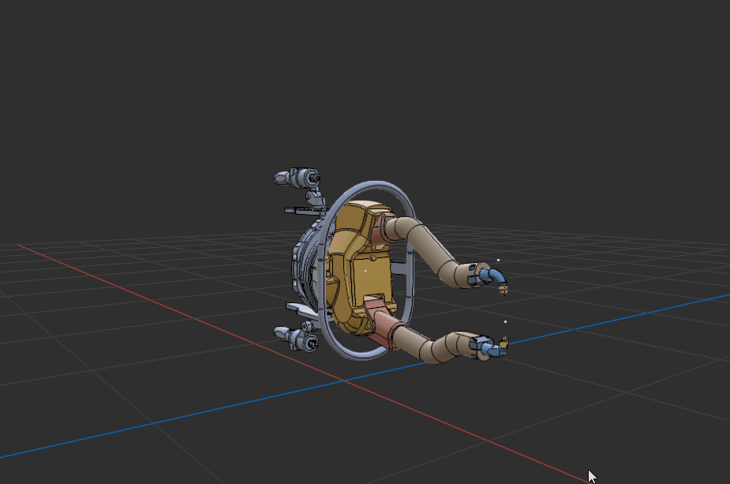Select the brass tip of the upper arm
This screenshot has width=730, height=484.
point(503,289)
